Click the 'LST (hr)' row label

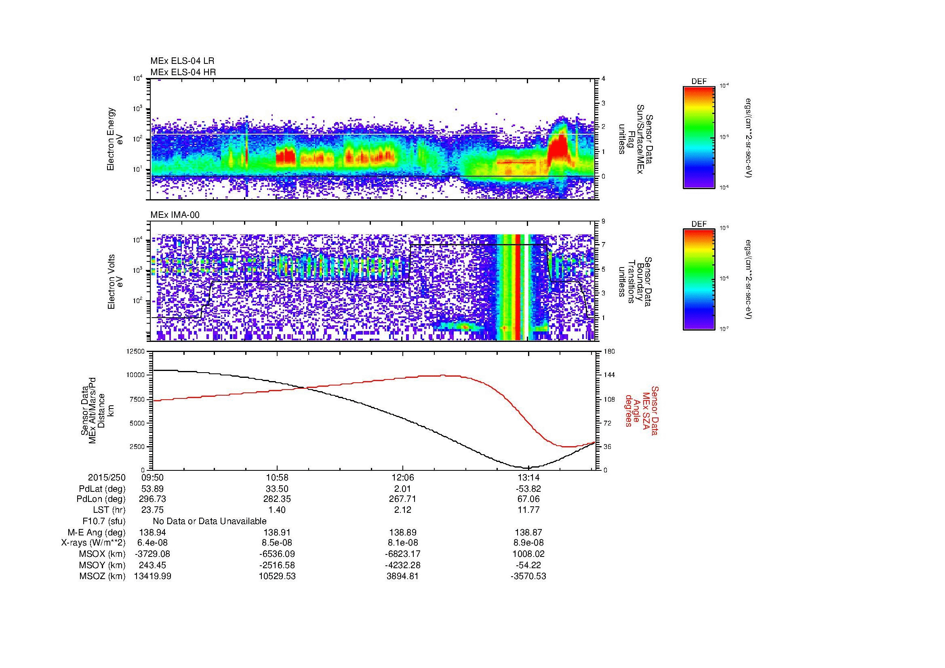[109, 510]
